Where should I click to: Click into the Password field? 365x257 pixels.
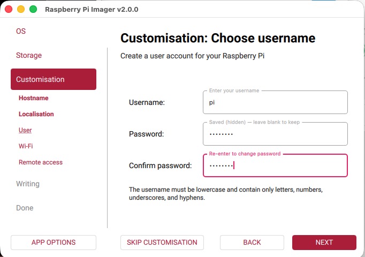pos(275,134)
